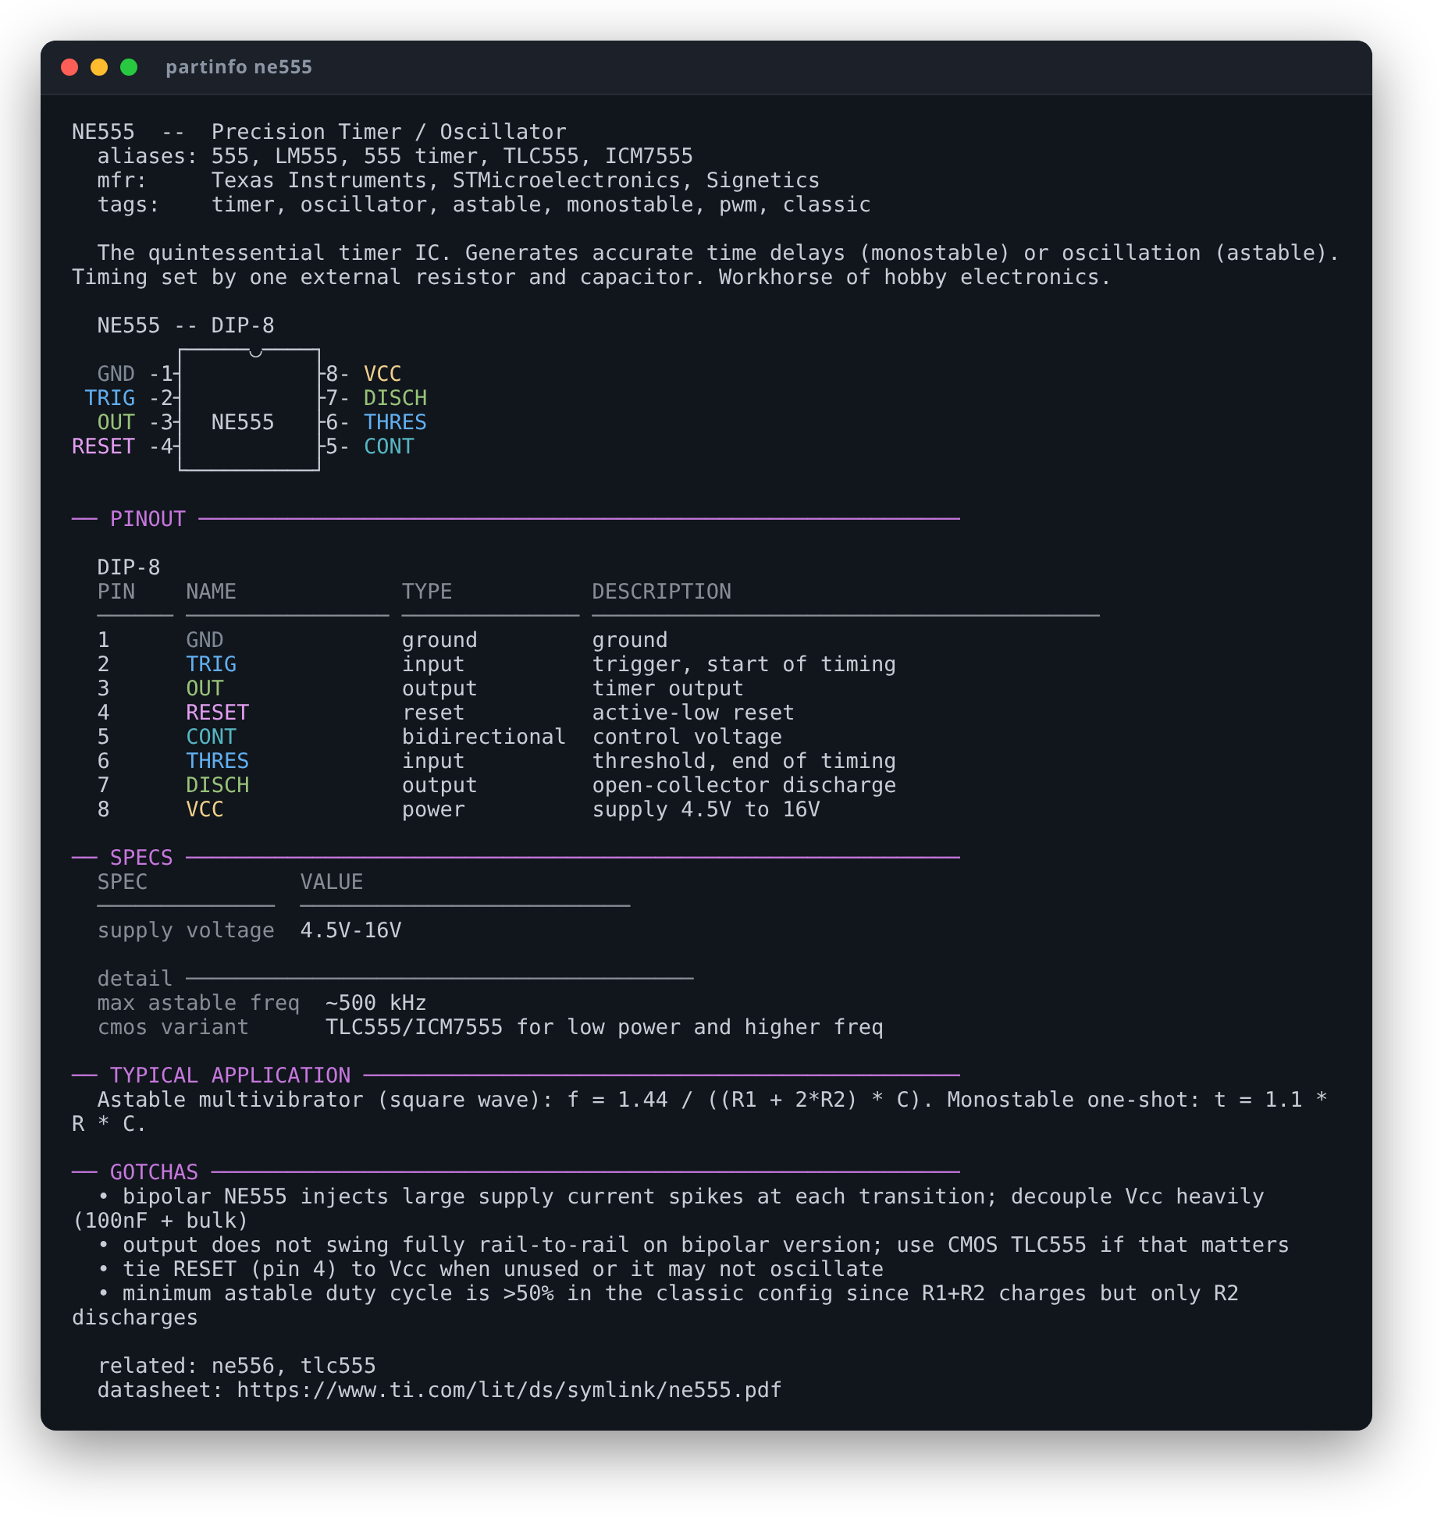Click the gotcha about supply current spikes

[x=668, y=1208]
